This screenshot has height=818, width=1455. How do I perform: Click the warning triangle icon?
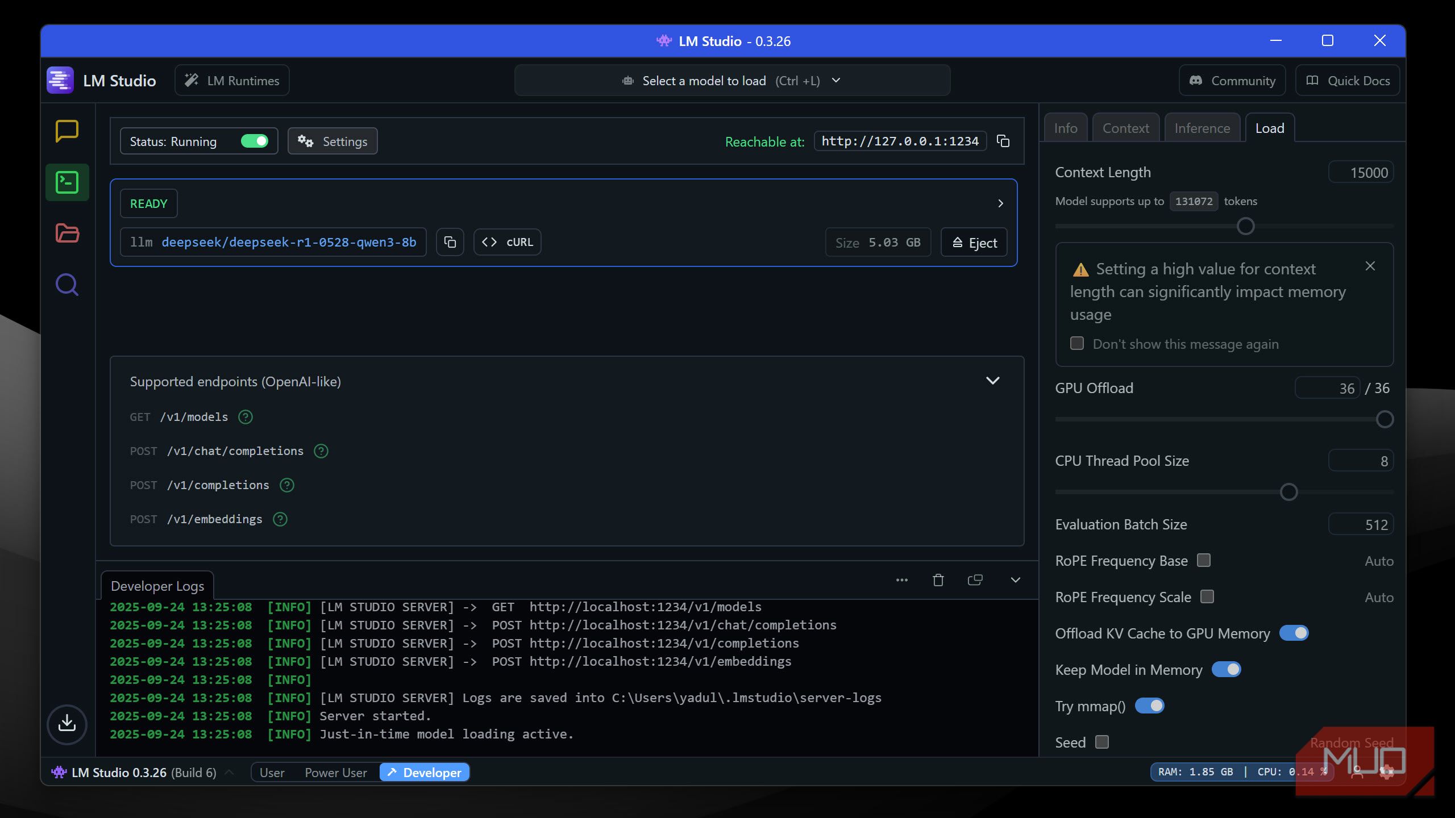pos(1080,270)
